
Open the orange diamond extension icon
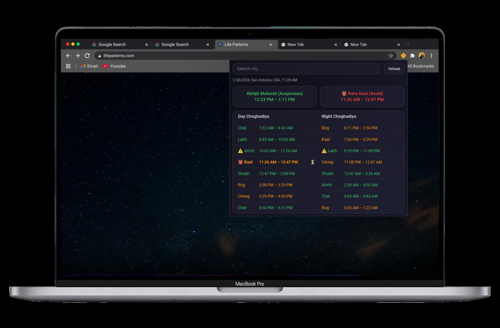403,56
